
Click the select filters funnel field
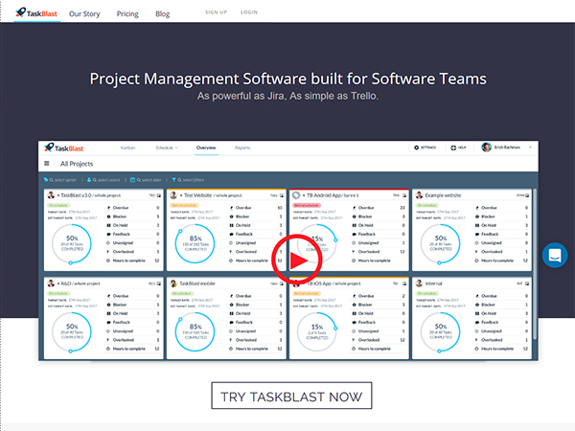tap(191, 180)
